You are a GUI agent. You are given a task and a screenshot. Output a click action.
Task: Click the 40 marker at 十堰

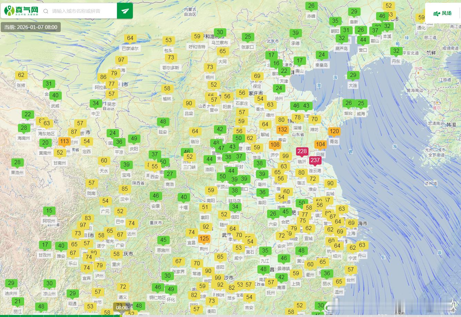click(x=184, y=198)
